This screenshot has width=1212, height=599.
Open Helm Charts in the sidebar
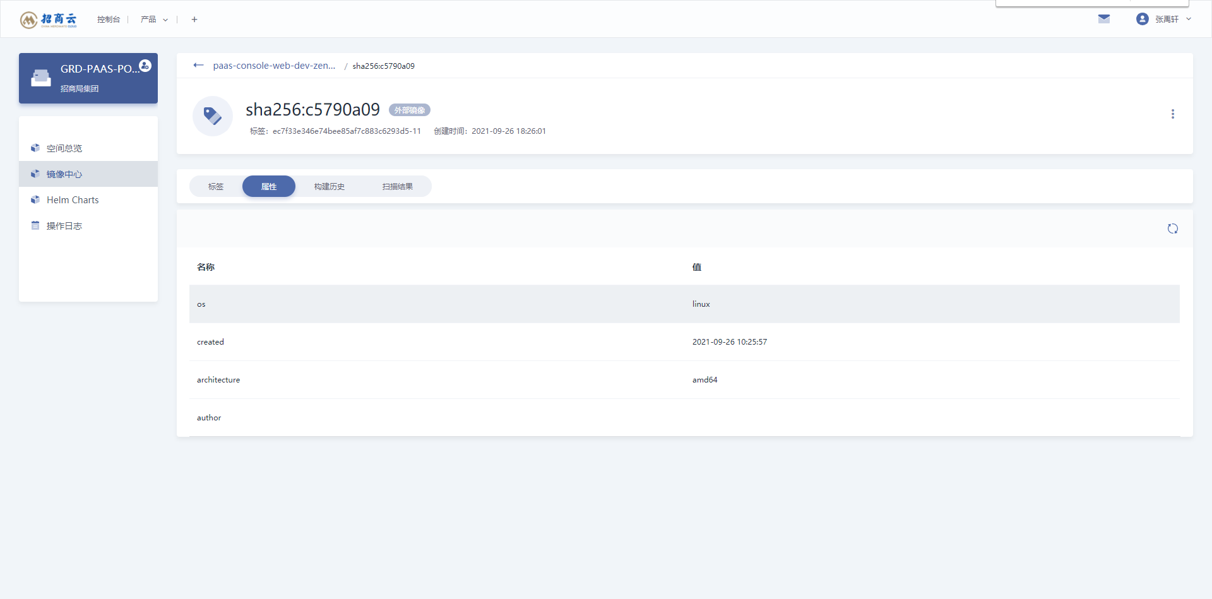(x=88, y=200)
